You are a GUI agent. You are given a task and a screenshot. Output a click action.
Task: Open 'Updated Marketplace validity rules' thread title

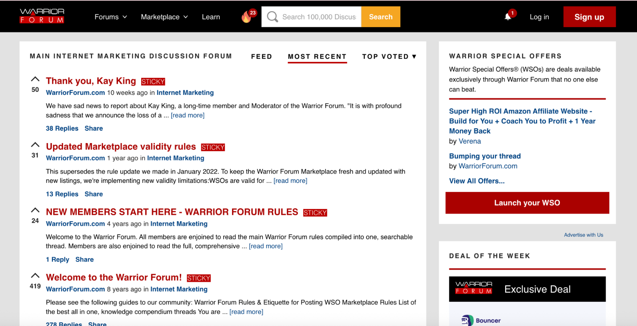click(x=121, y=147)
